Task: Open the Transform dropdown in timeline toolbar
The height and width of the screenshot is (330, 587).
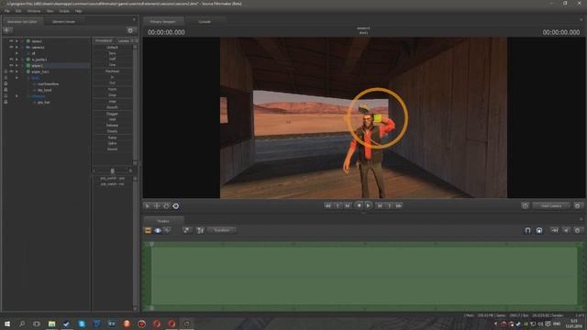Action: tap(222, 230)
